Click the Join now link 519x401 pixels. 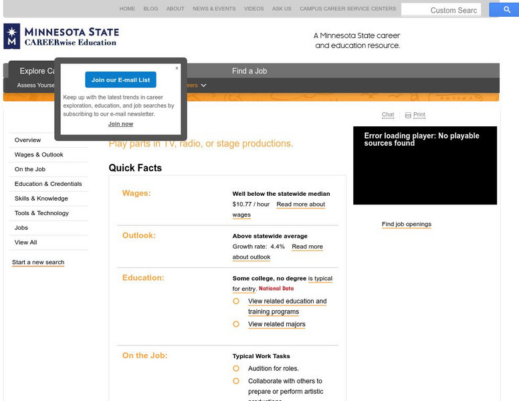pos(120,124)
